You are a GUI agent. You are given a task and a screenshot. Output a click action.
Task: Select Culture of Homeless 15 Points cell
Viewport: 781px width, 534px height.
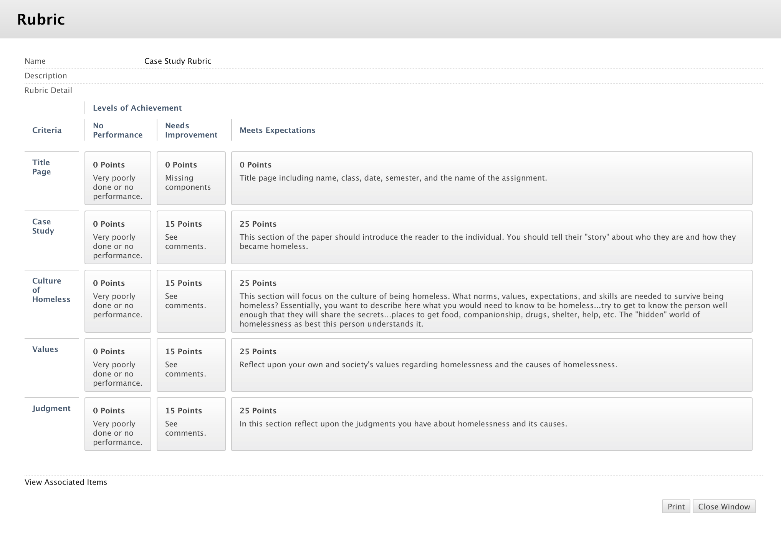coord(191,301)
